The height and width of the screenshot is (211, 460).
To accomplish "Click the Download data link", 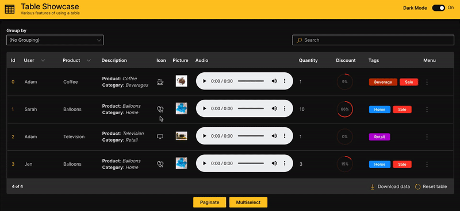I will click(390, 186).
